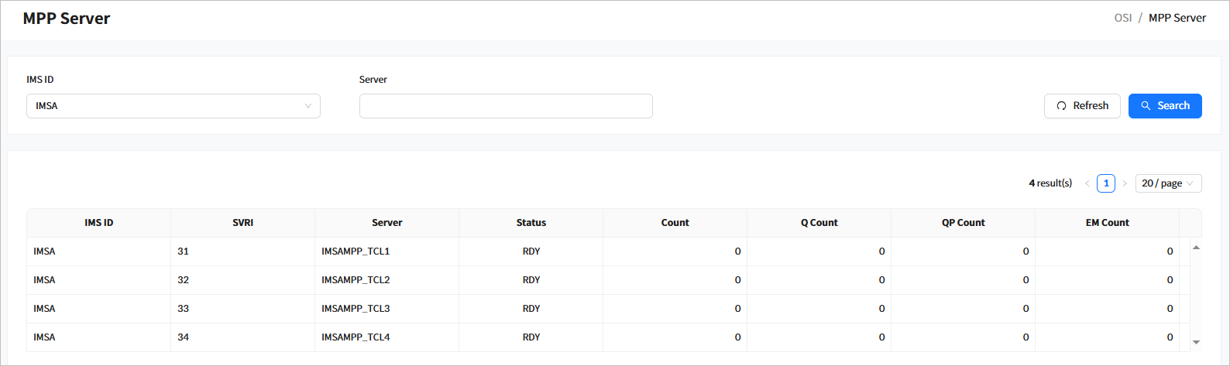Select the IMSAMPP_TCL3 server cell

coord(356,309)
